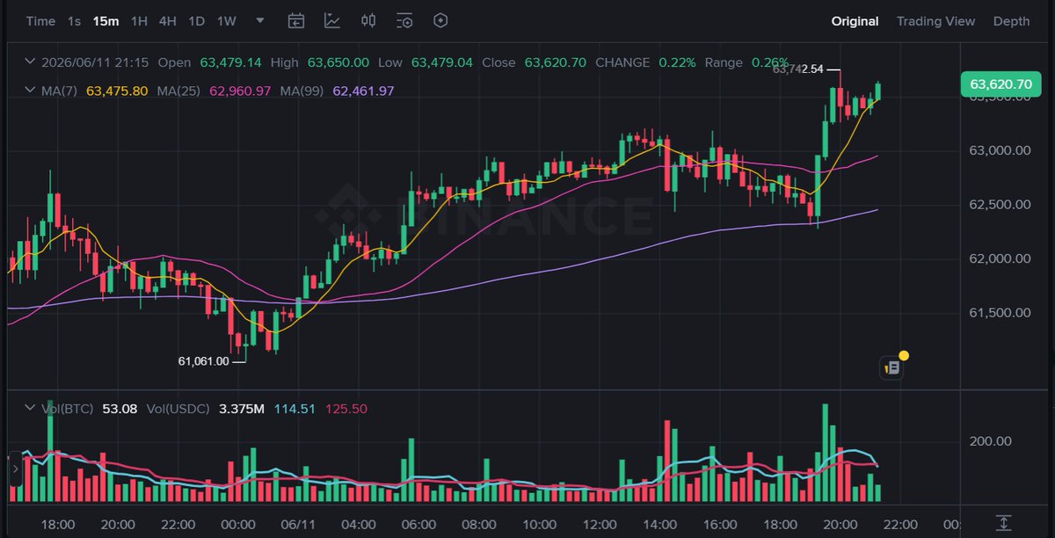This screenshot has height=538, width=1055.
Task: Select the Original chart view
Action: (855, 21)
